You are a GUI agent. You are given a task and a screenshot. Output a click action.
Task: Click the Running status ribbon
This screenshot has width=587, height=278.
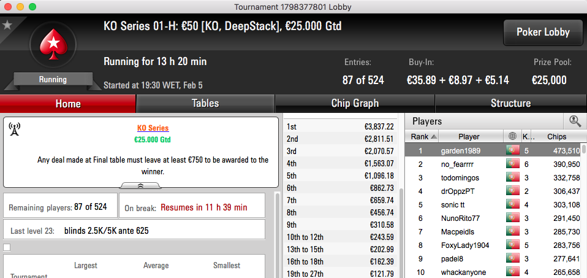tap(53, 80)
